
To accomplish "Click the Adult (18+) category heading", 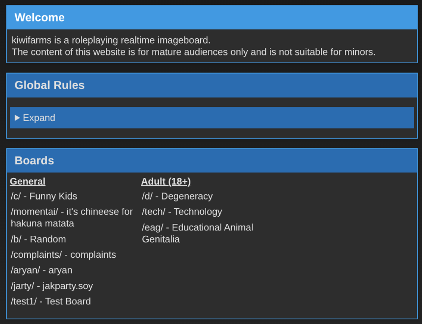I will pyautogui.click(x=166, y=181).
